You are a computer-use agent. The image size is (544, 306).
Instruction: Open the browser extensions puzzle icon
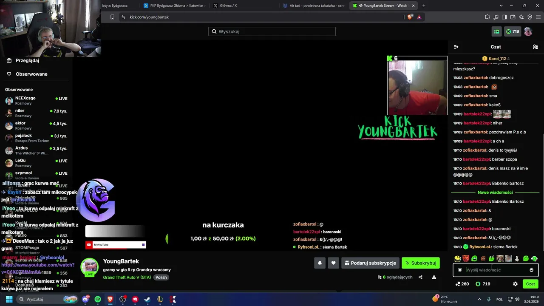pyautogui.click(x=487, y=17)
